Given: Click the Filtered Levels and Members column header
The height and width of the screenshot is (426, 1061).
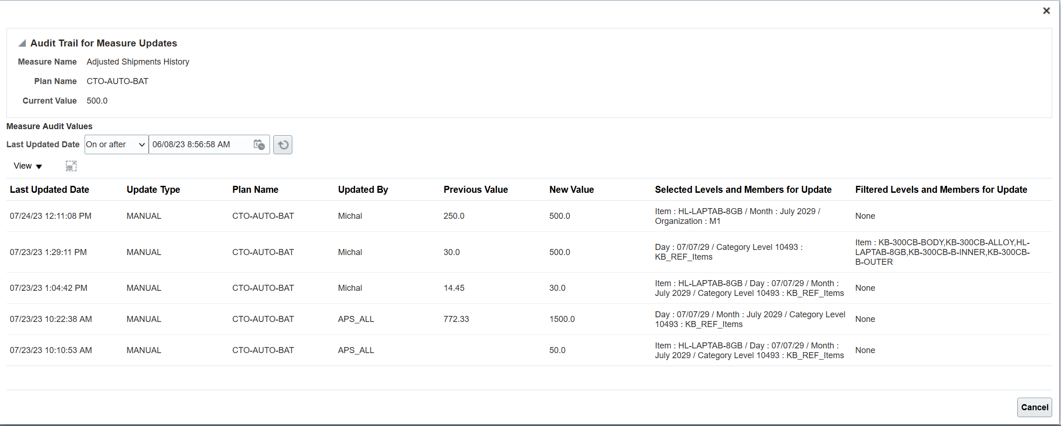Looking at the screenshot, I should [x=941, y=190].
